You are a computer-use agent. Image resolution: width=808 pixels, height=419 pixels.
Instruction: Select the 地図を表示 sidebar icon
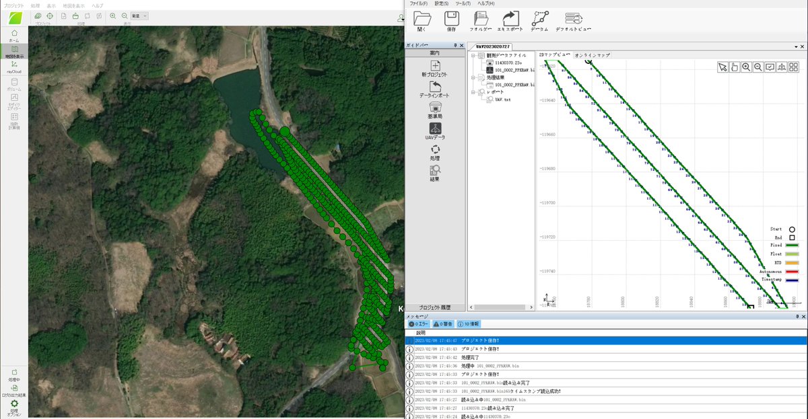tap(13, 51)
